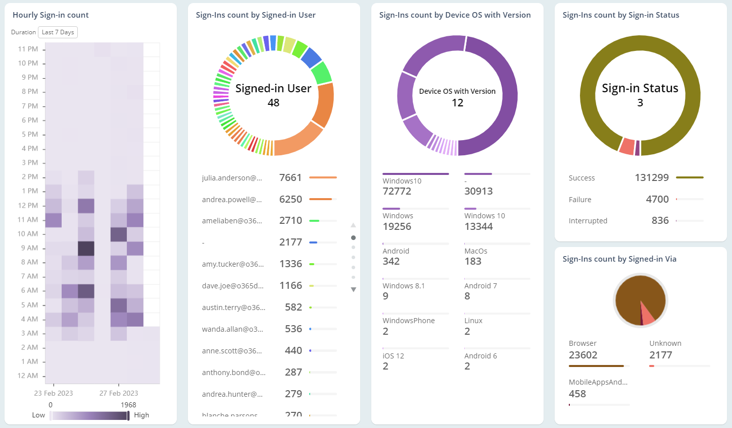
Task: Click the andrea.powell email entry
Action: [232, 199]
